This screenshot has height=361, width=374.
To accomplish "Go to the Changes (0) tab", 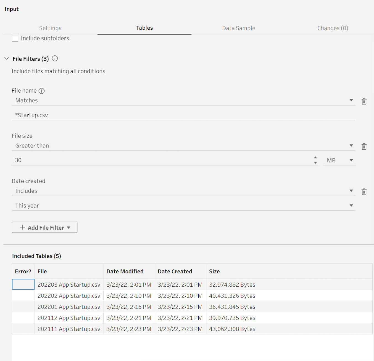I will point(333,28).
